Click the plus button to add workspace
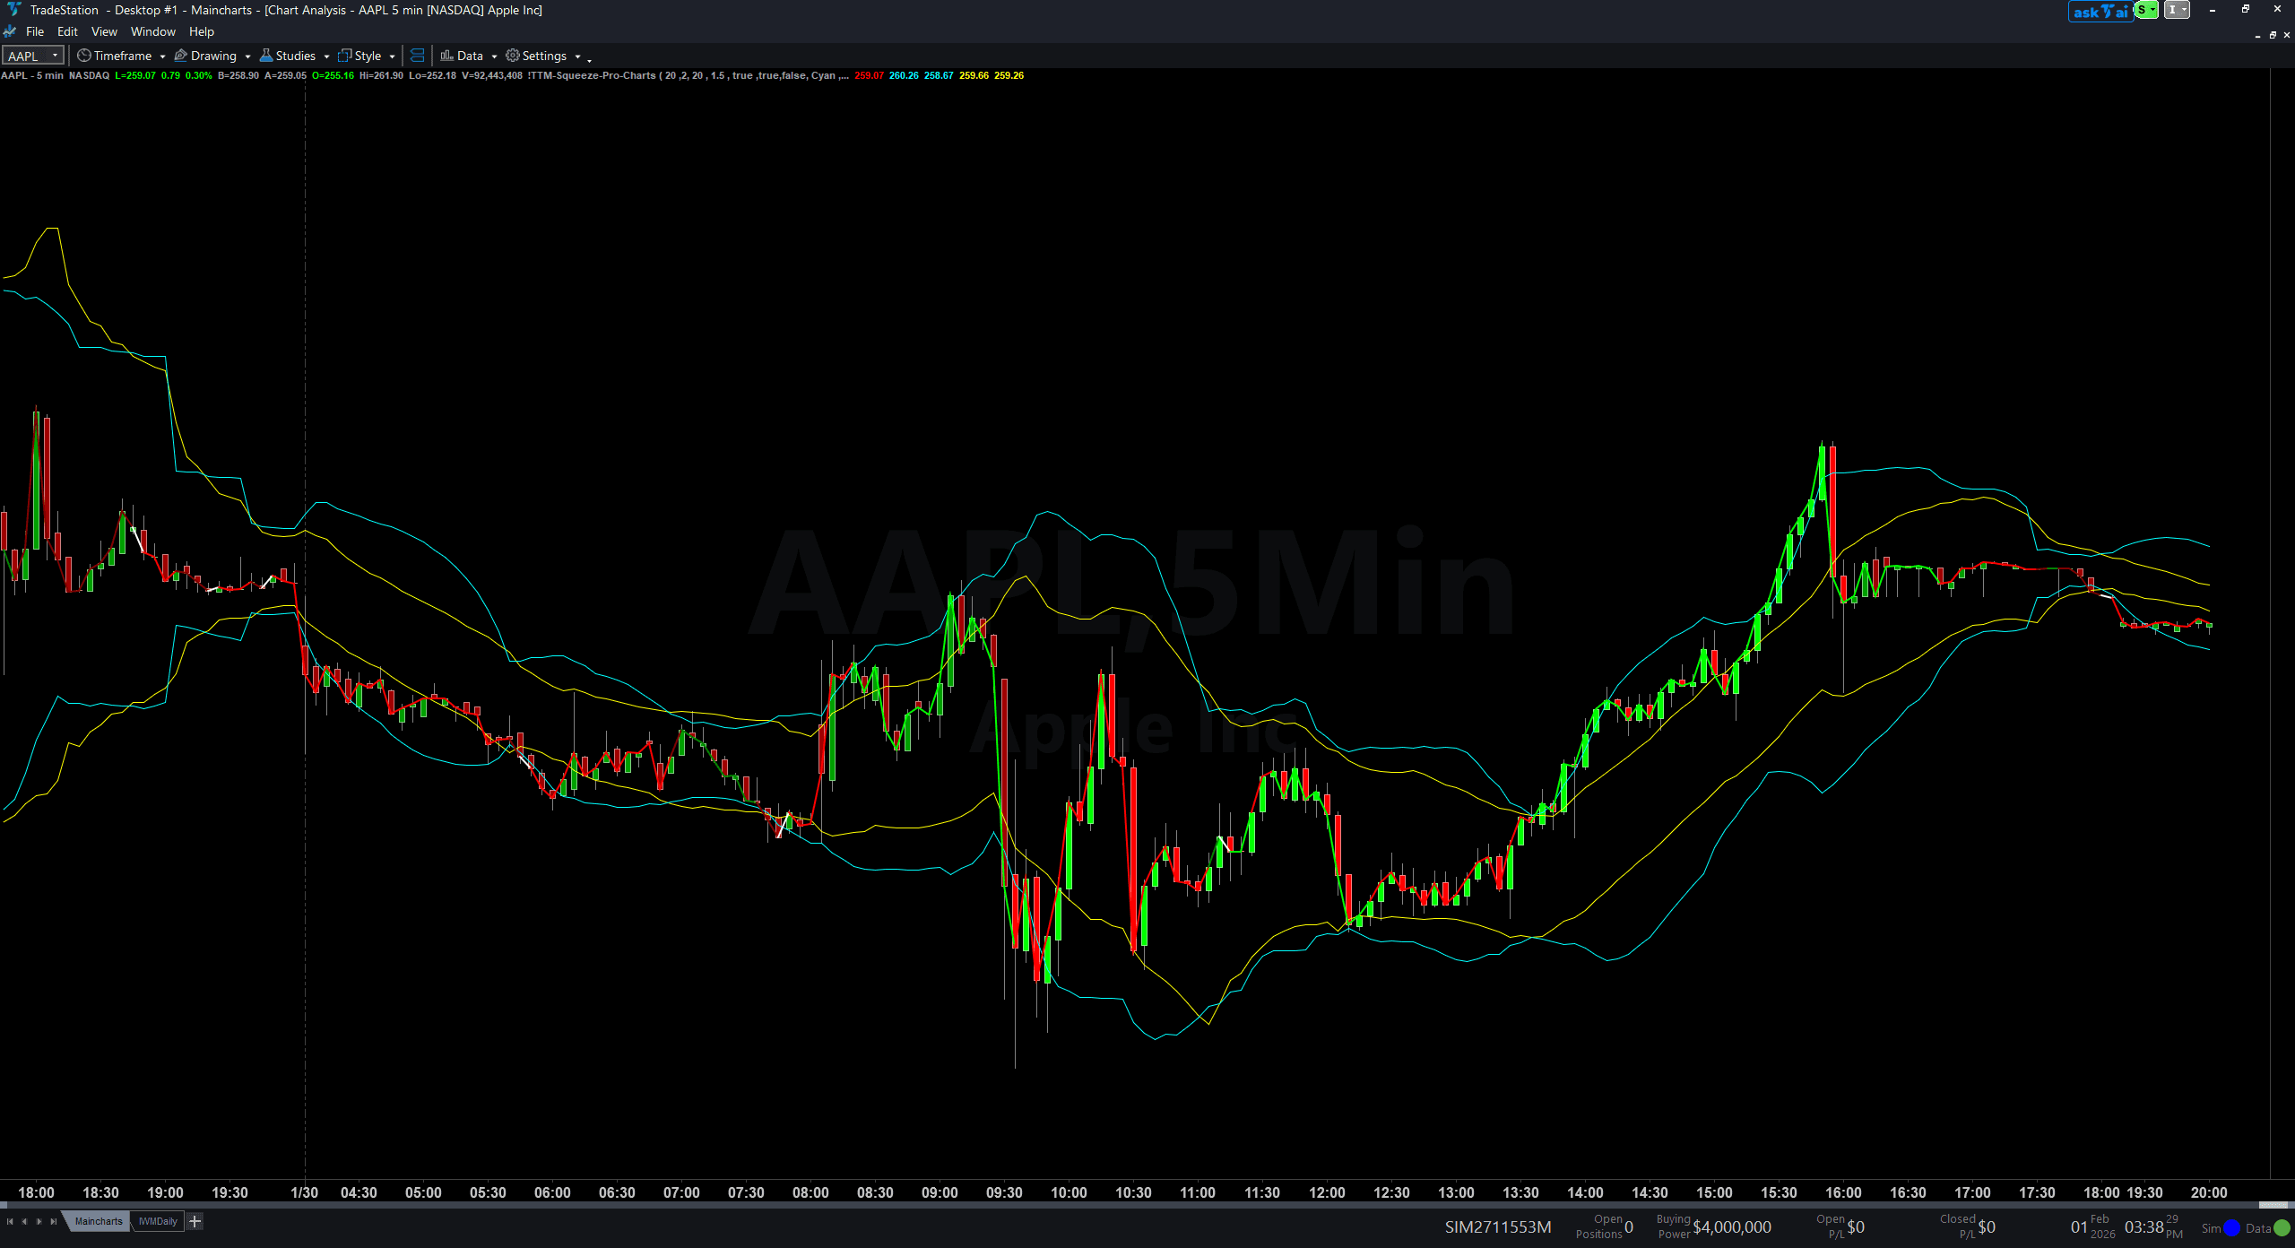This screenshot has width=2295, height=1248. tap(194, 1221)
